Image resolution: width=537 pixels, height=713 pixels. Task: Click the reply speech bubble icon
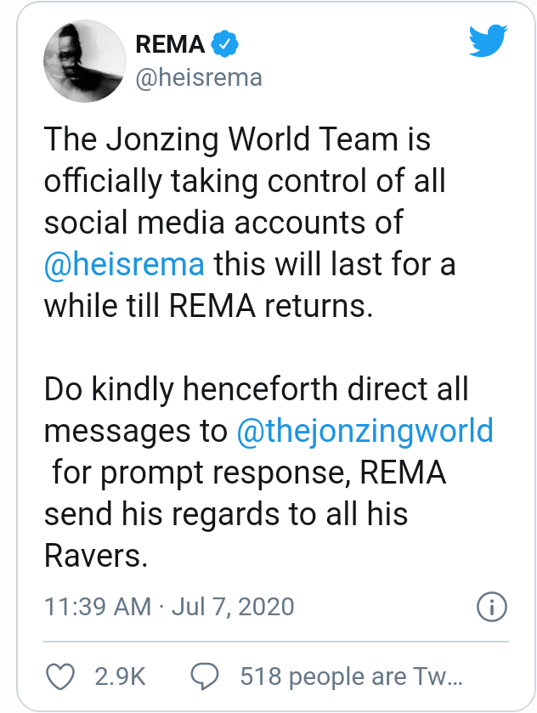pyautogui.click(x=205, y=676)
